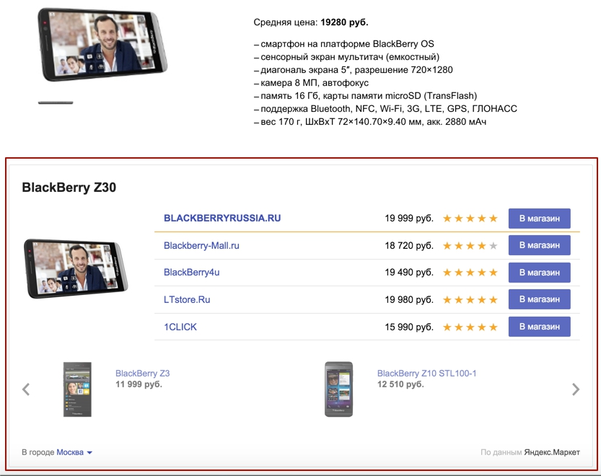Click the BlackBerry Z30 image in the offers widget
Screen dimensions: 601x476
pyautogui.click(x=76, y=269)
